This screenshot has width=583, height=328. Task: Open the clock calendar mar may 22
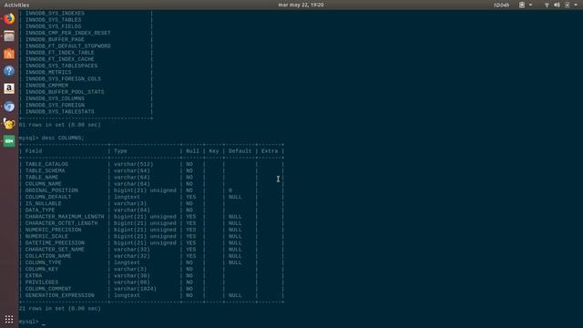301,5
